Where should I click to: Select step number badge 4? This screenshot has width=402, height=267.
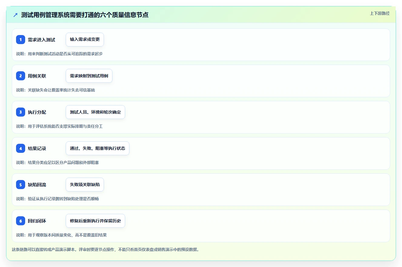(21, 148)
